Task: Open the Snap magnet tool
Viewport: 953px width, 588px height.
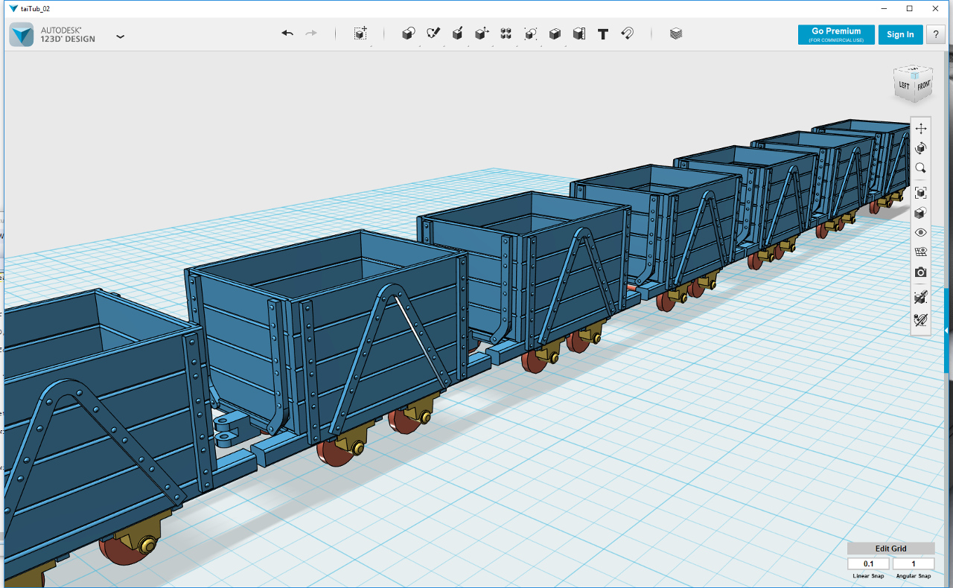Action: [x=627, y=33]
